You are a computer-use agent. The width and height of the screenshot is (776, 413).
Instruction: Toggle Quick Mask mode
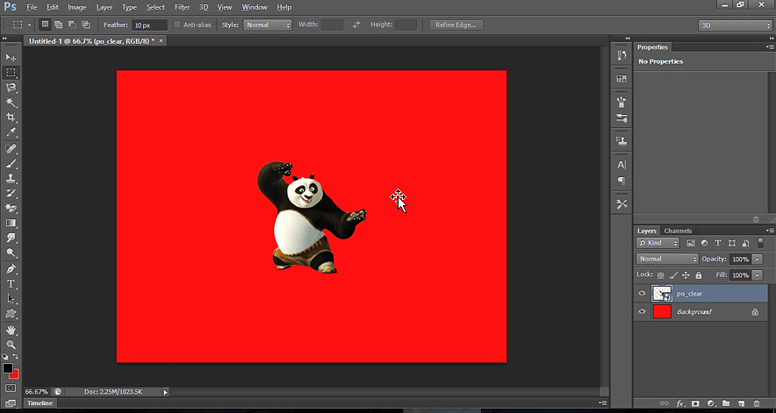click(11, 388)
